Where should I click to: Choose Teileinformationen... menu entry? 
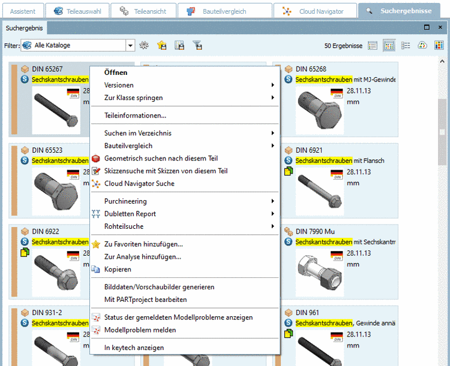coord(185,116)
